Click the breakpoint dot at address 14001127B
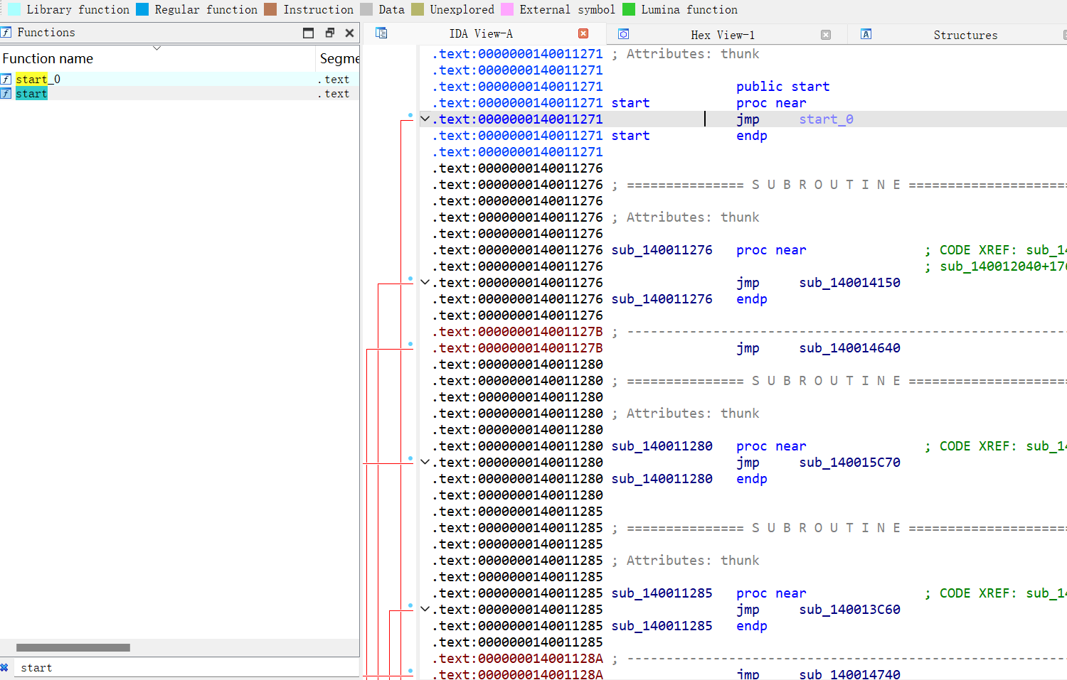 [410, 344]
